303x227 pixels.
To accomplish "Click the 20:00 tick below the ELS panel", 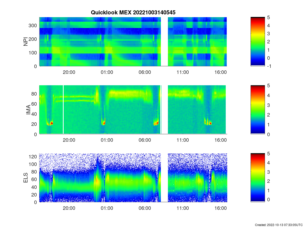I will (69, 208).
